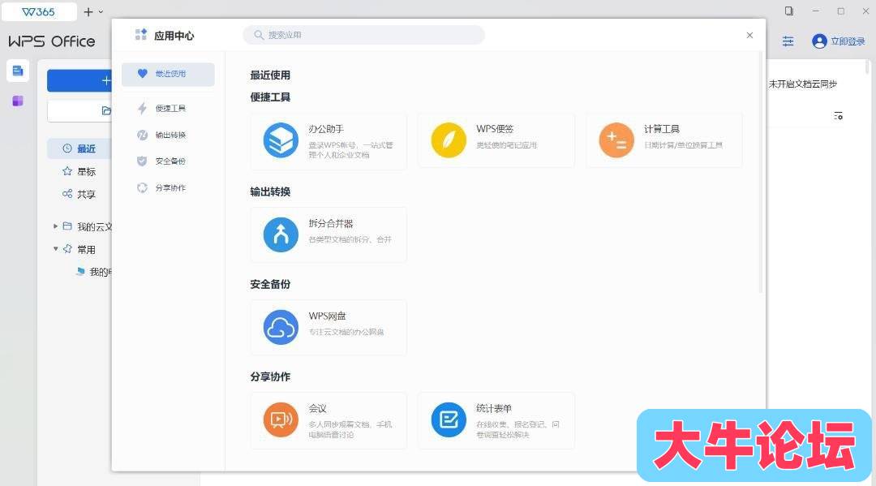The image size is (876, 486).
Task: Select the 常用 pin item
Action: click(79, 249)
